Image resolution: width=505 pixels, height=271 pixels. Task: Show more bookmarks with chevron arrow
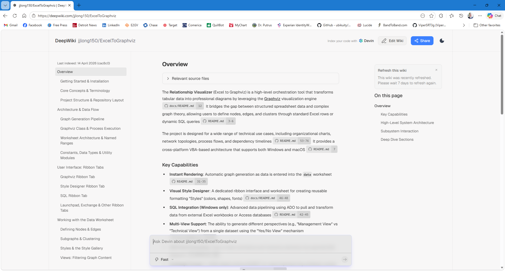pos(464,25)
